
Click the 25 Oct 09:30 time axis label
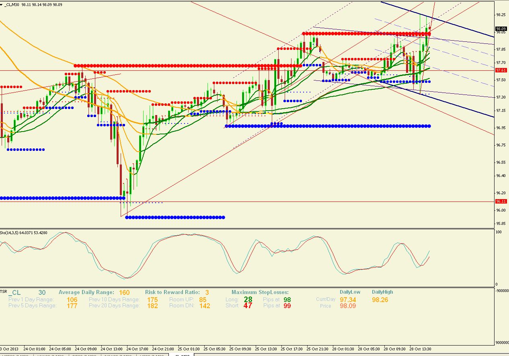pos(239,349)
